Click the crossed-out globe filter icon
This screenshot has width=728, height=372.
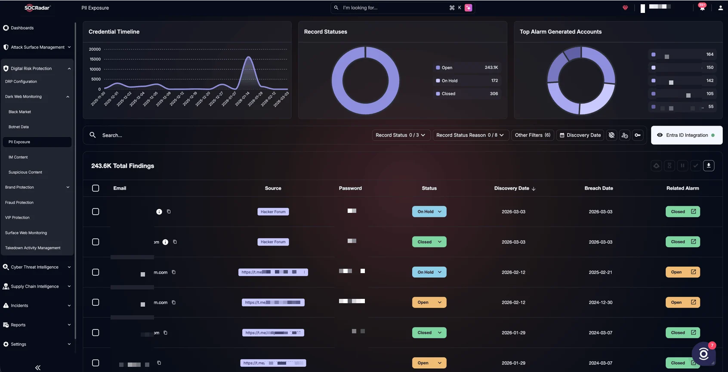click(611, 135)
